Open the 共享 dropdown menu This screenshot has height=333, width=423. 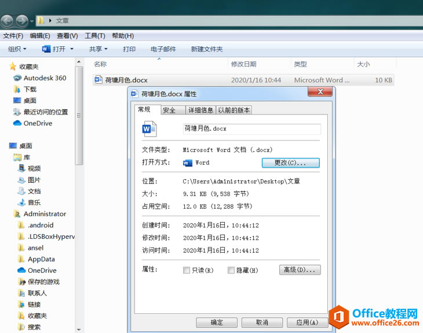click(x=98, y=49)
